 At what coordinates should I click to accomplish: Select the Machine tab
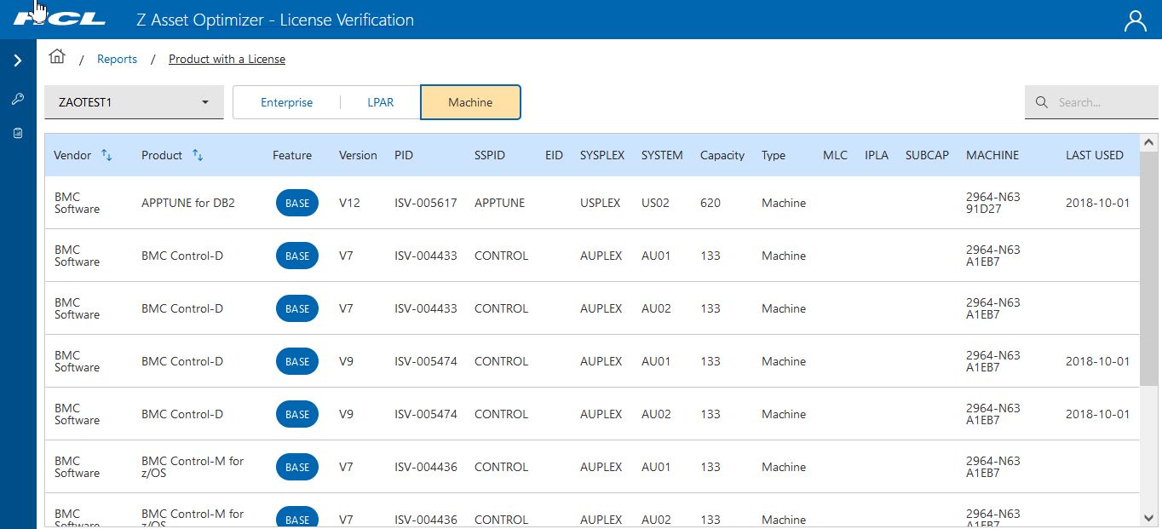pos(470,102)
